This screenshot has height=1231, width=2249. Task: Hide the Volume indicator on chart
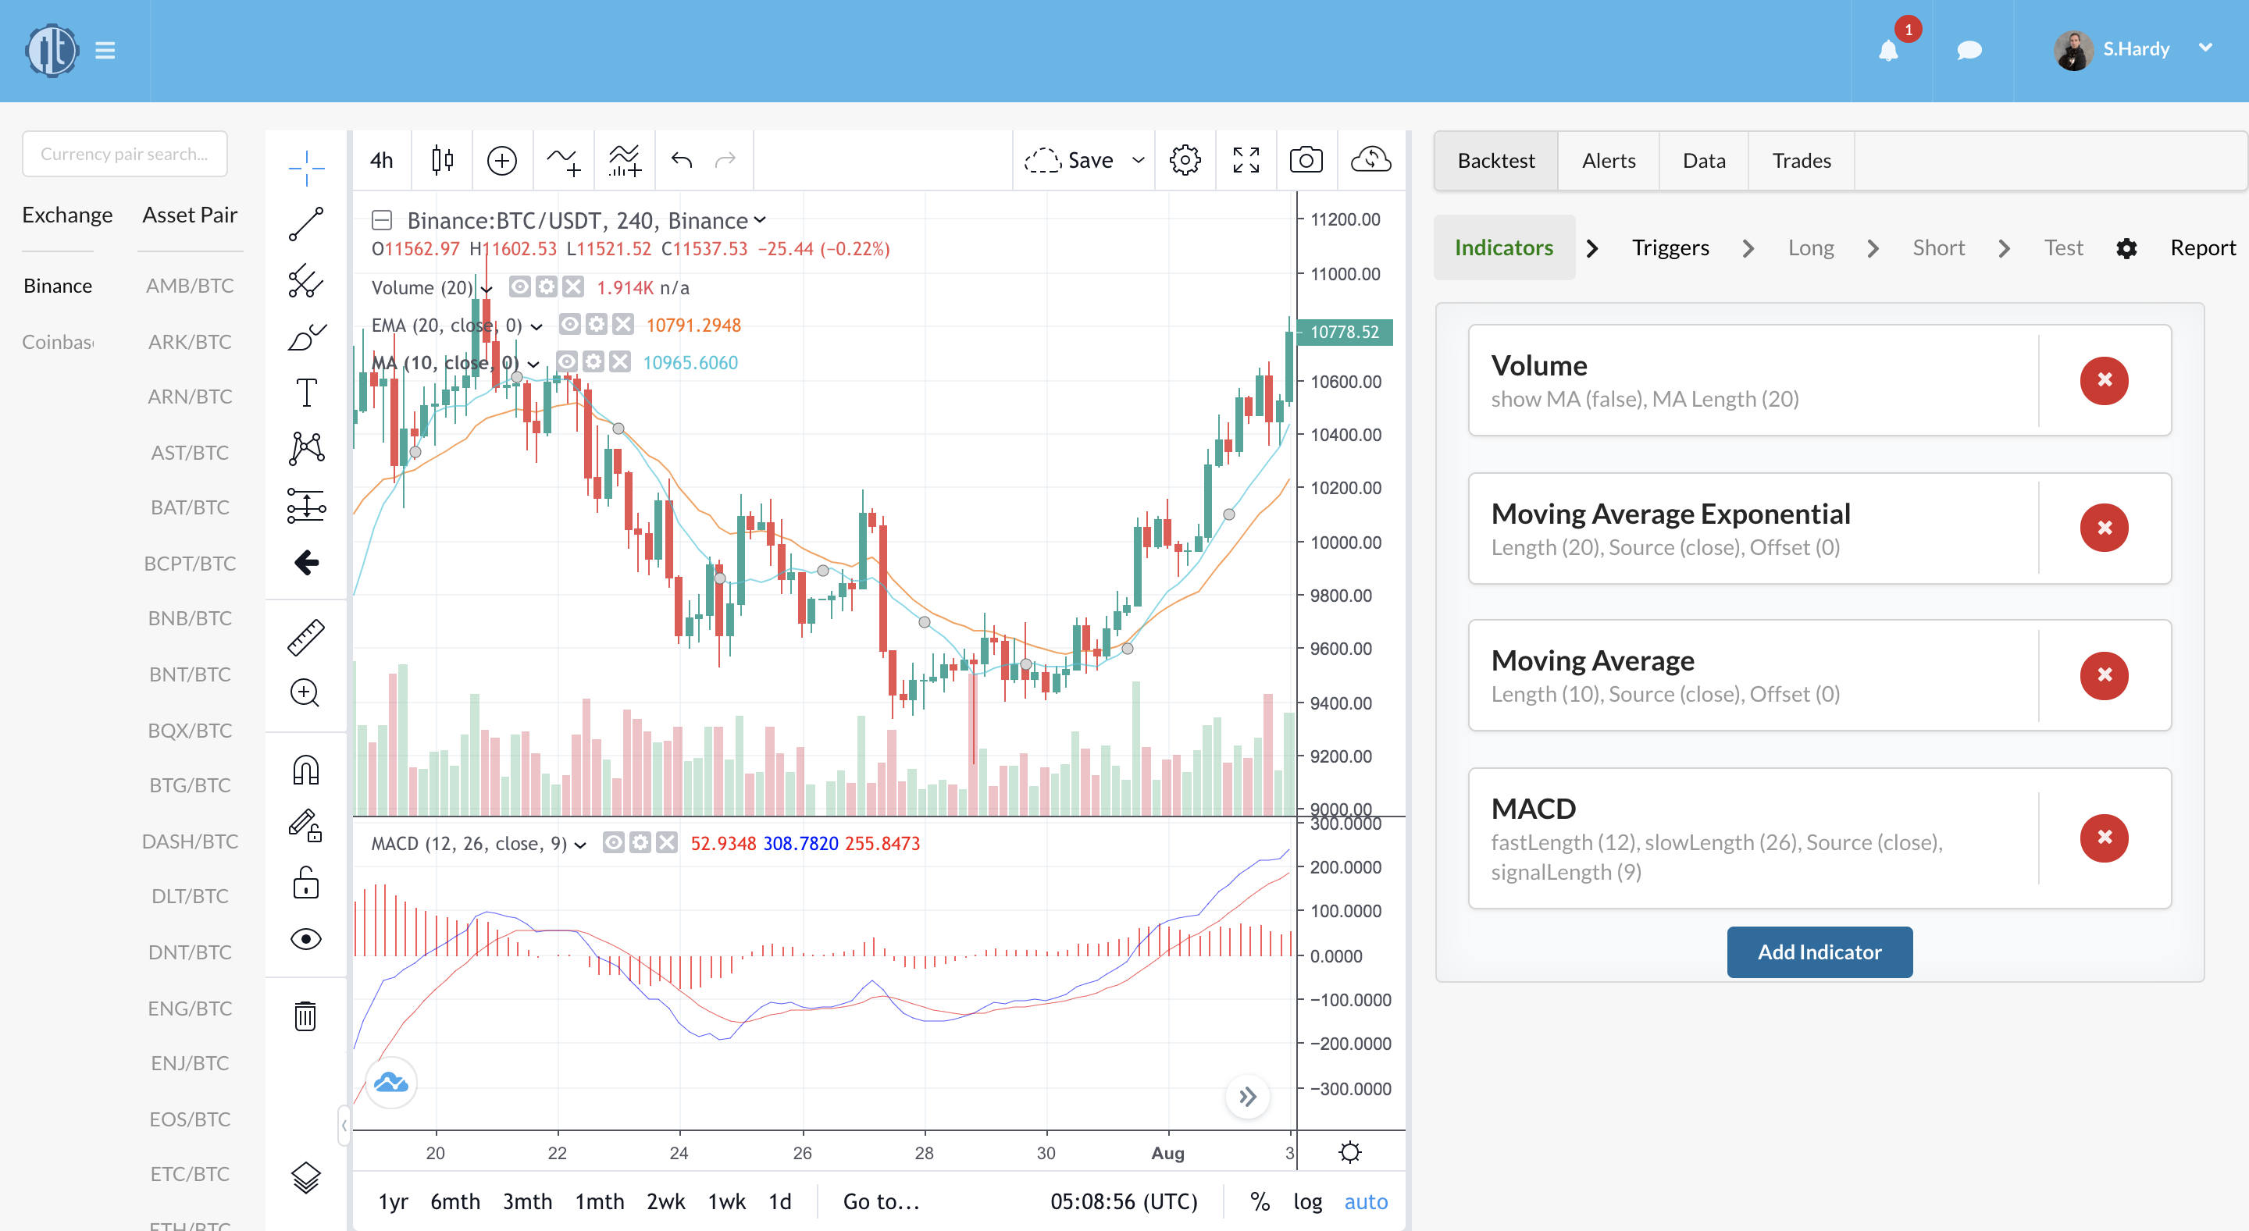click(x=520, y=287)
